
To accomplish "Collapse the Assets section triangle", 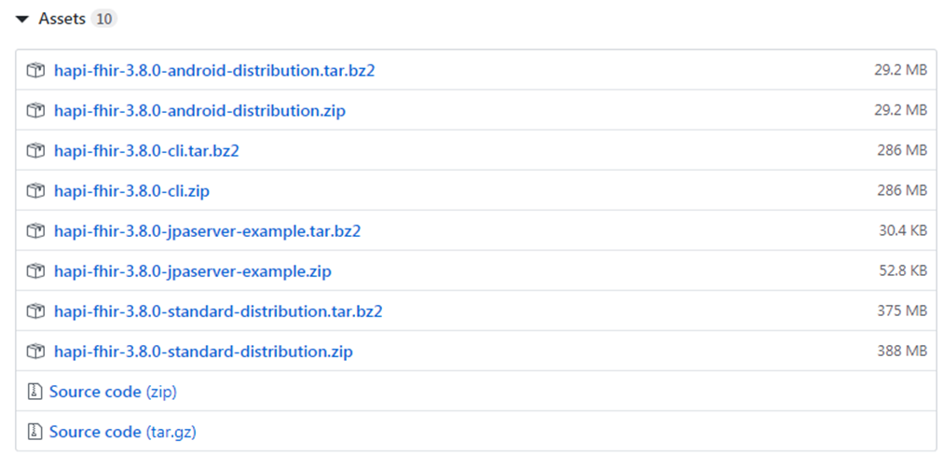I will click(23, 20).
